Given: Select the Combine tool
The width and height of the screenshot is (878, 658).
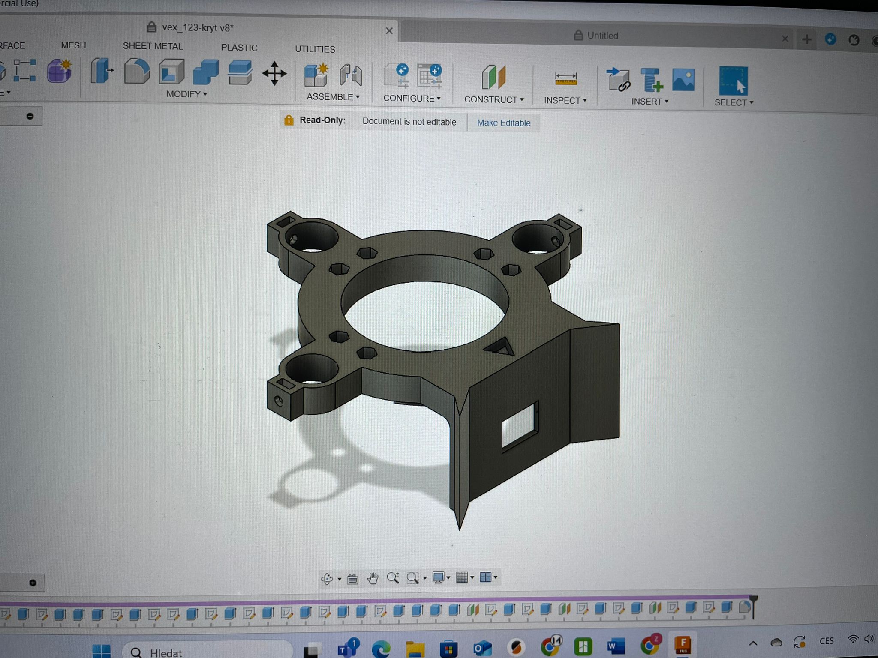Looking at the screenshot, I should 206,72.
